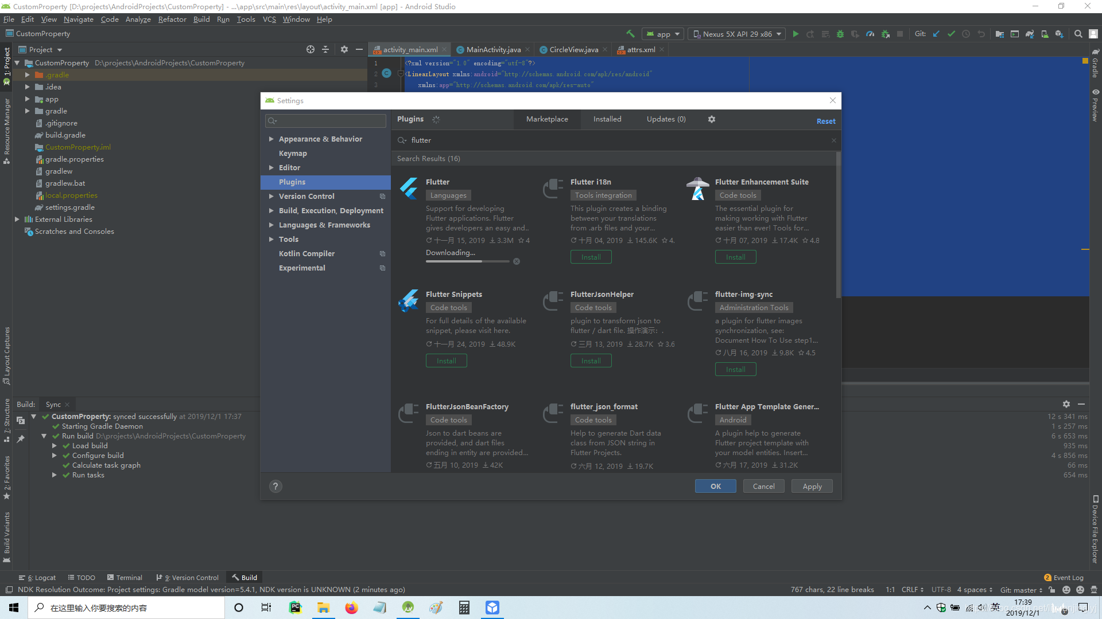Click Flutter download progress bar
The width and height of the screenshot is (1102, 619).
point(467,261)
